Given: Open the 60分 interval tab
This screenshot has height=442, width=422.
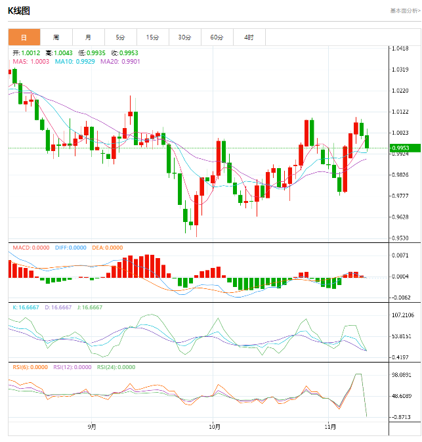Looking at the screenshot, I should (217, 37).
